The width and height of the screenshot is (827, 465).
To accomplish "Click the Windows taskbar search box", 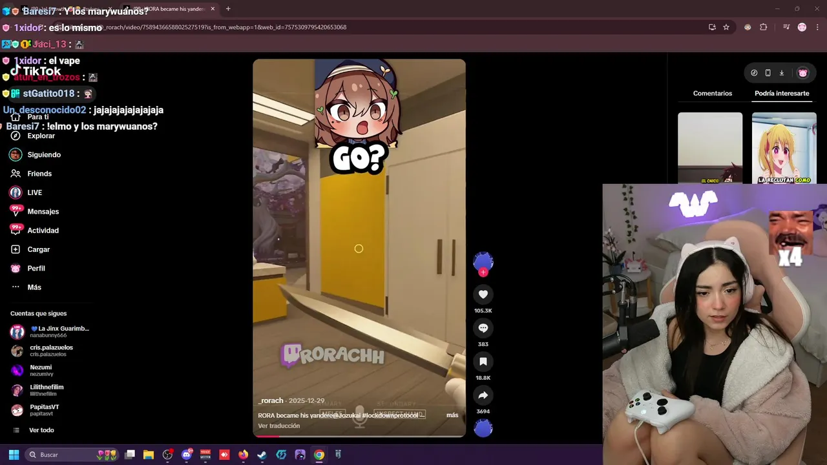I will [x=72, y=455].
